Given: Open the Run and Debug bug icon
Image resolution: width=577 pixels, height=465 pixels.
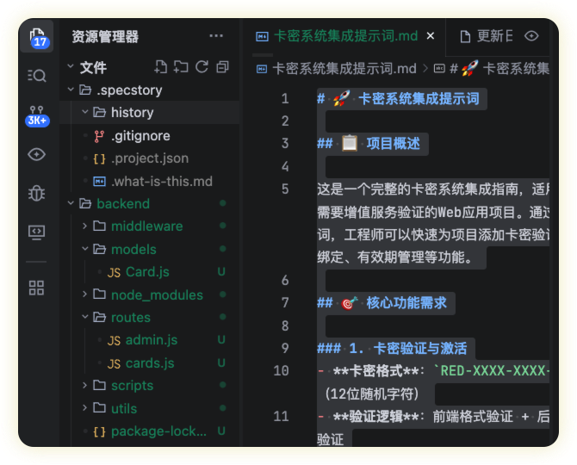Looking at the screenshot, I should coord(37,193).
